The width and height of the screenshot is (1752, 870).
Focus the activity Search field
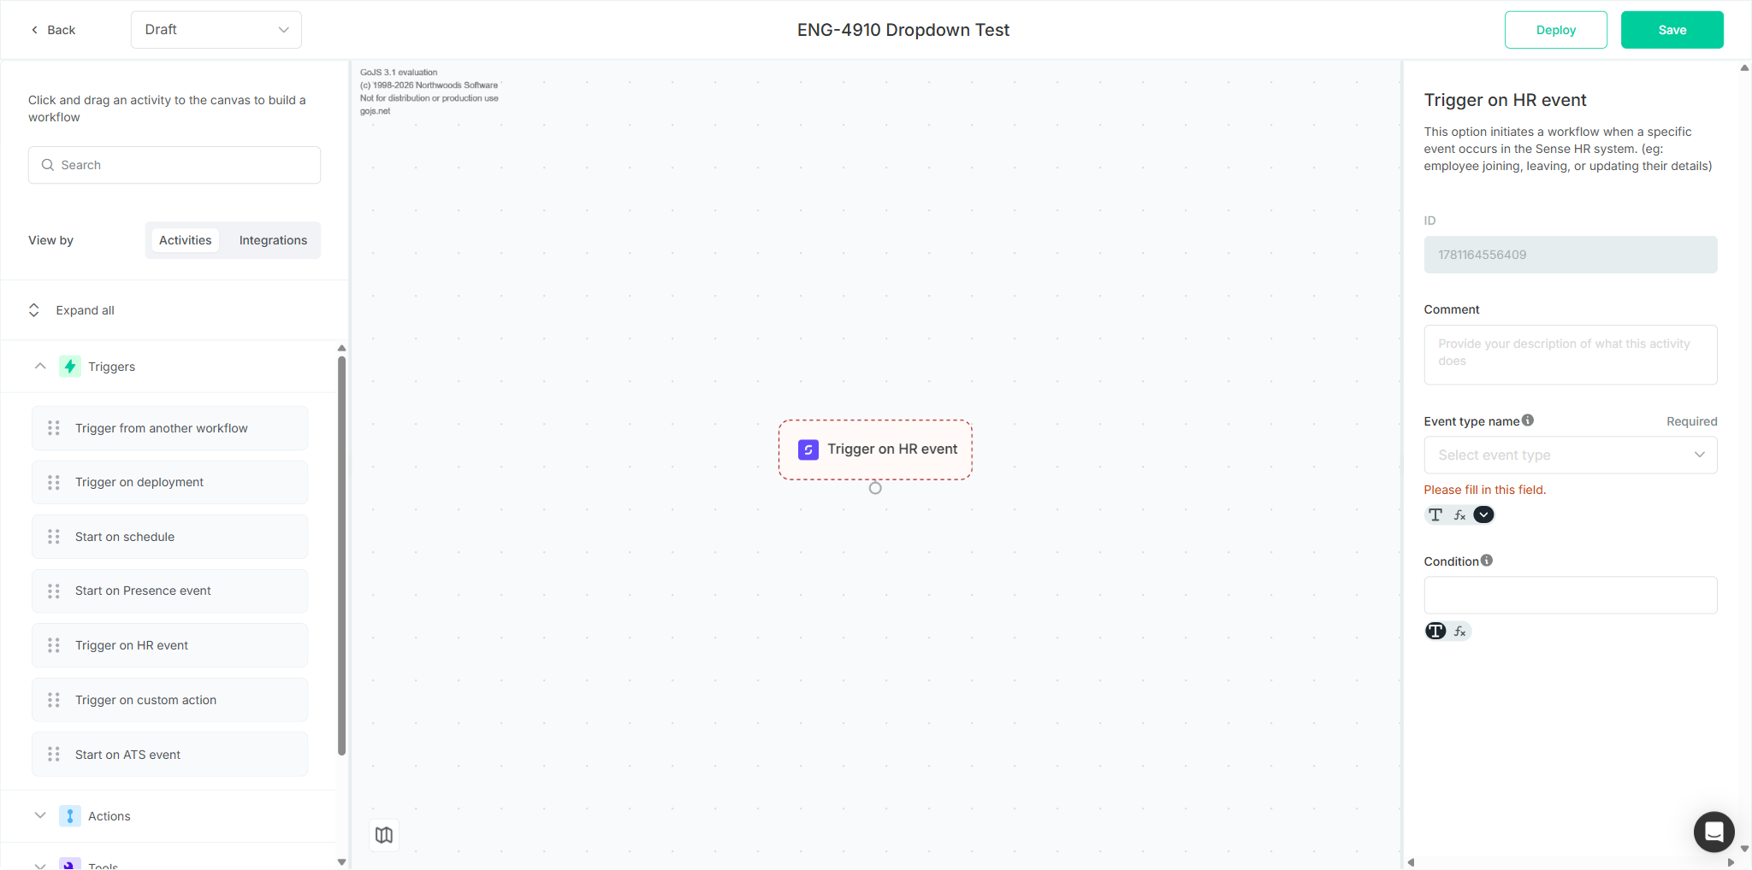(x=175, y=165)
